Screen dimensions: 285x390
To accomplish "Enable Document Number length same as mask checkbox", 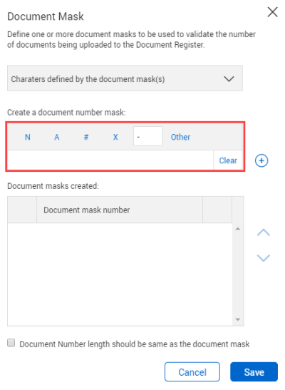I will coord(11,343).
